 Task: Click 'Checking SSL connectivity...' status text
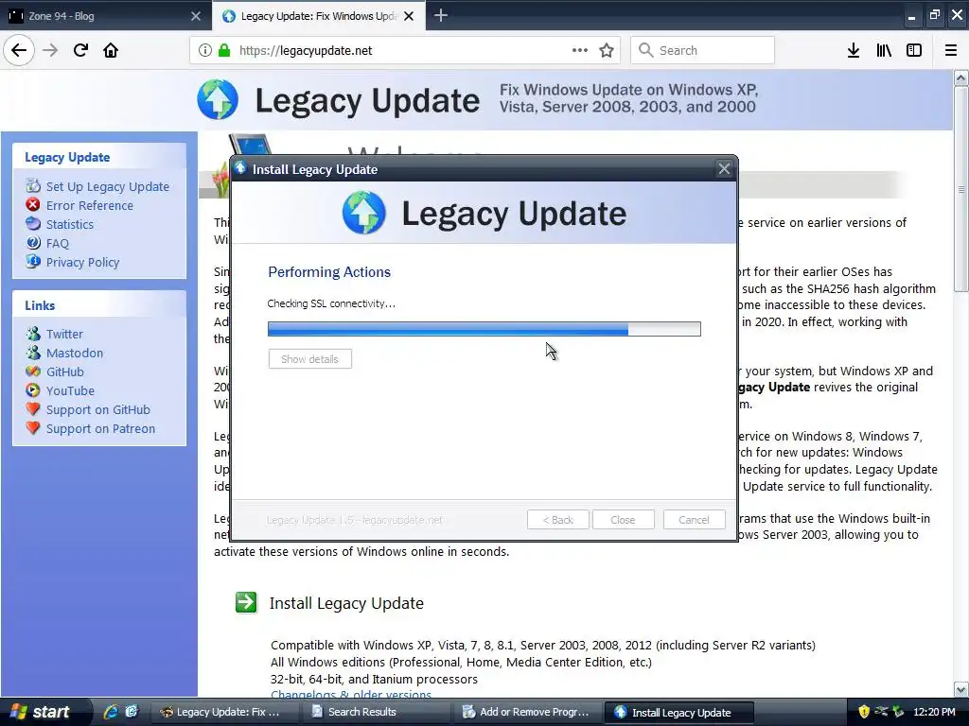(x=331, y=303)
